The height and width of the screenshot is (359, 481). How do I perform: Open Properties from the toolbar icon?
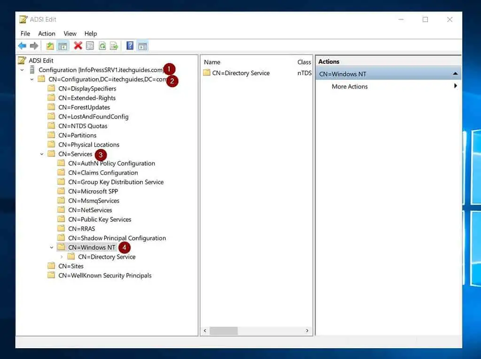(90, 46)
